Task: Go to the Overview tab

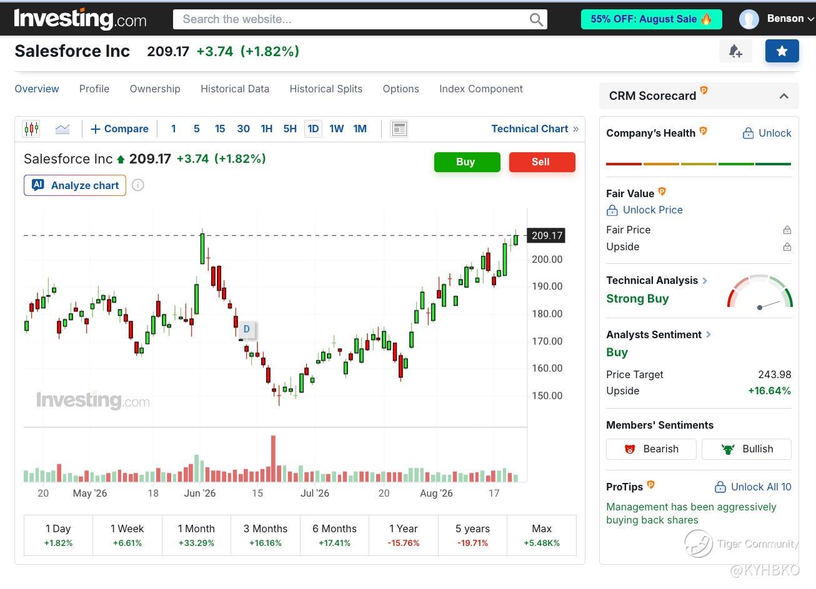Action: click(37, 89)
